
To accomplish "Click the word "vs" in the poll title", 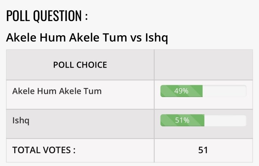I will click(x=136, y=38).
